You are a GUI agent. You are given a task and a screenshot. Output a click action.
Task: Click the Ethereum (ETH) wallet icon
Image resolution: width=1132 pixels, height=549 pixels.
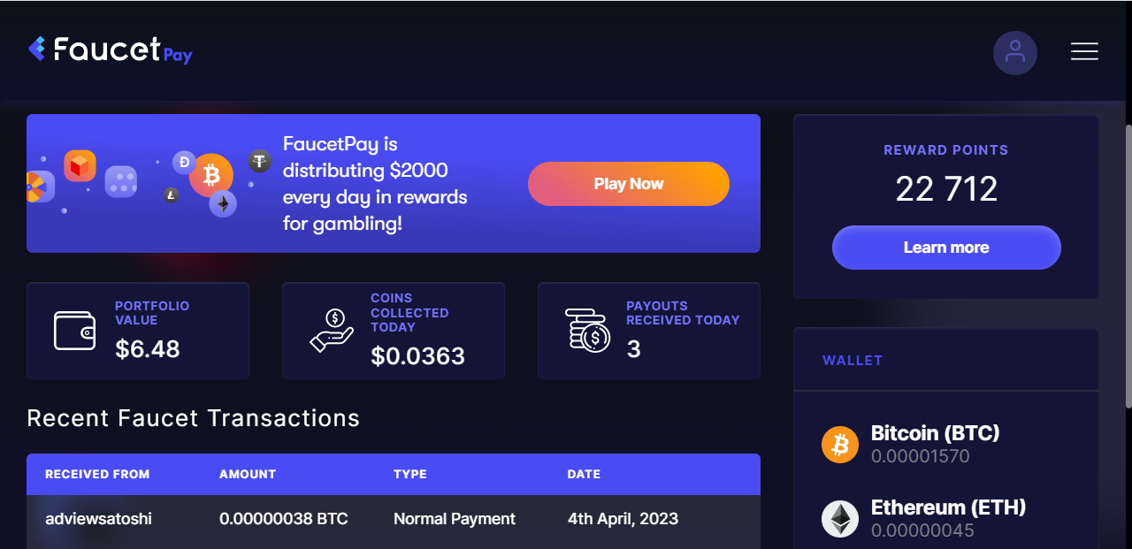pyautogui.click(x=840, y=519)
